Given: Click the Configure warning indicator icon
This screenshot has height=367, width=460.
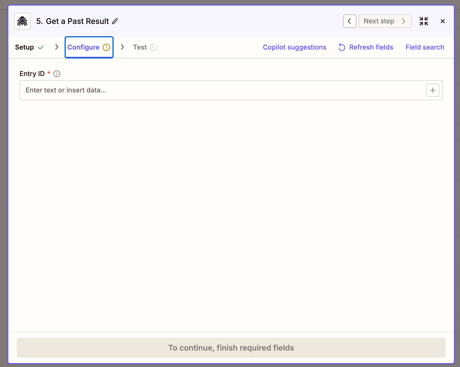Looking at the screenshot, I should [x=106, y=47].
